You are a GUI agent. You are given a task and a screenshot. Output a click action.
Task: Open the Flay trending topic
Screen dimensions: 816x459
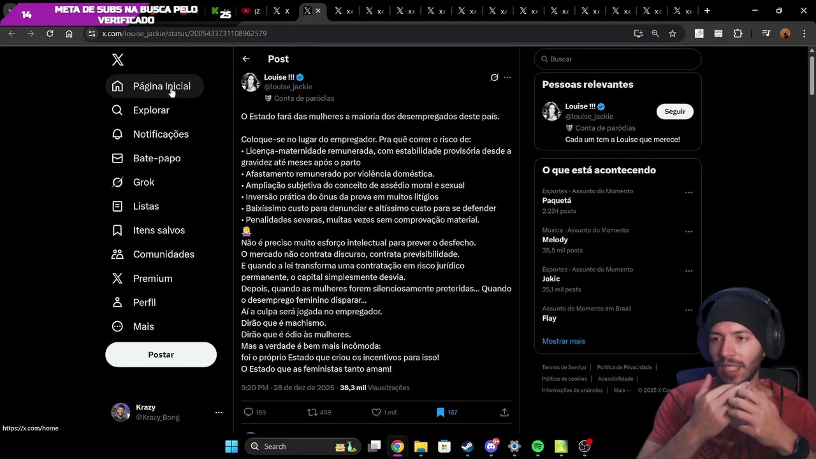coord(549,318)
